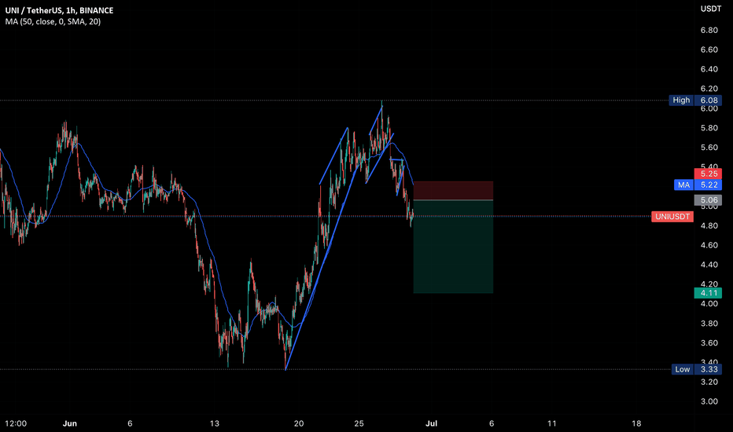Select the Low 3.33 price label
The height and width of the screenshot is (432, 733).
[x=697, y=369]
